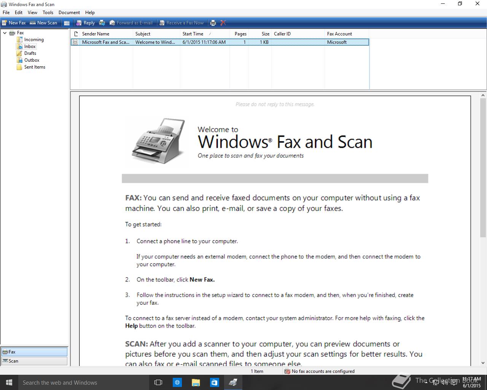Click the Drafts folder icon

pyautogui.click(x=19, y=53)
